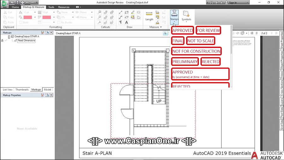This screenshot has width=284, height=160.
Task: Switch to the Tools ribbon tab
Action: pyautogui.click(x=51, y=7)
